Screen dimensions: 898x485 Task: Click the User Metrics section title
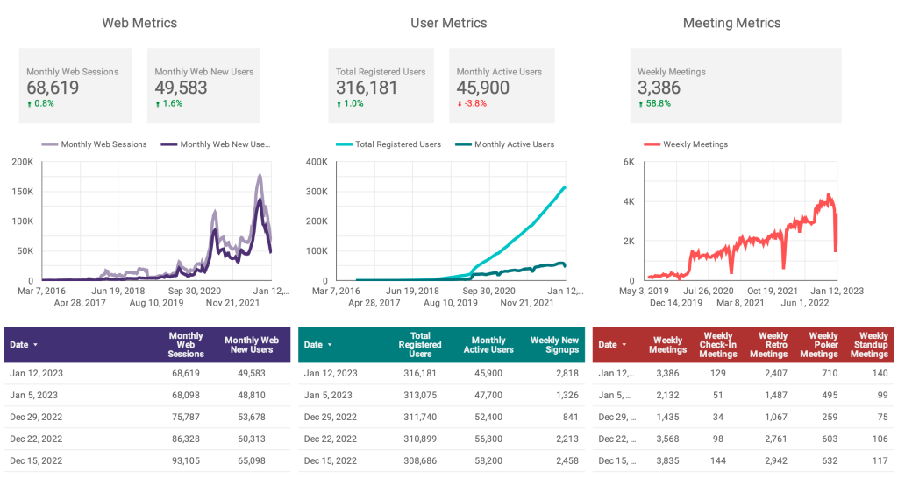pyautogui.click(x=449, y=23)
